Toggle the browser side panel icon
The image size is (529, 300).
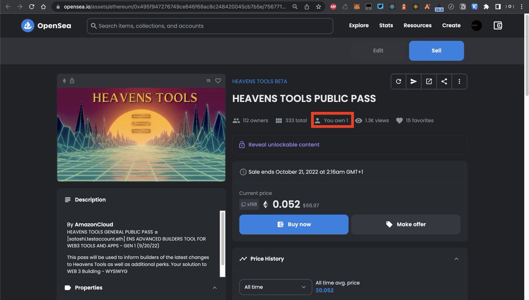coord(498,7)
